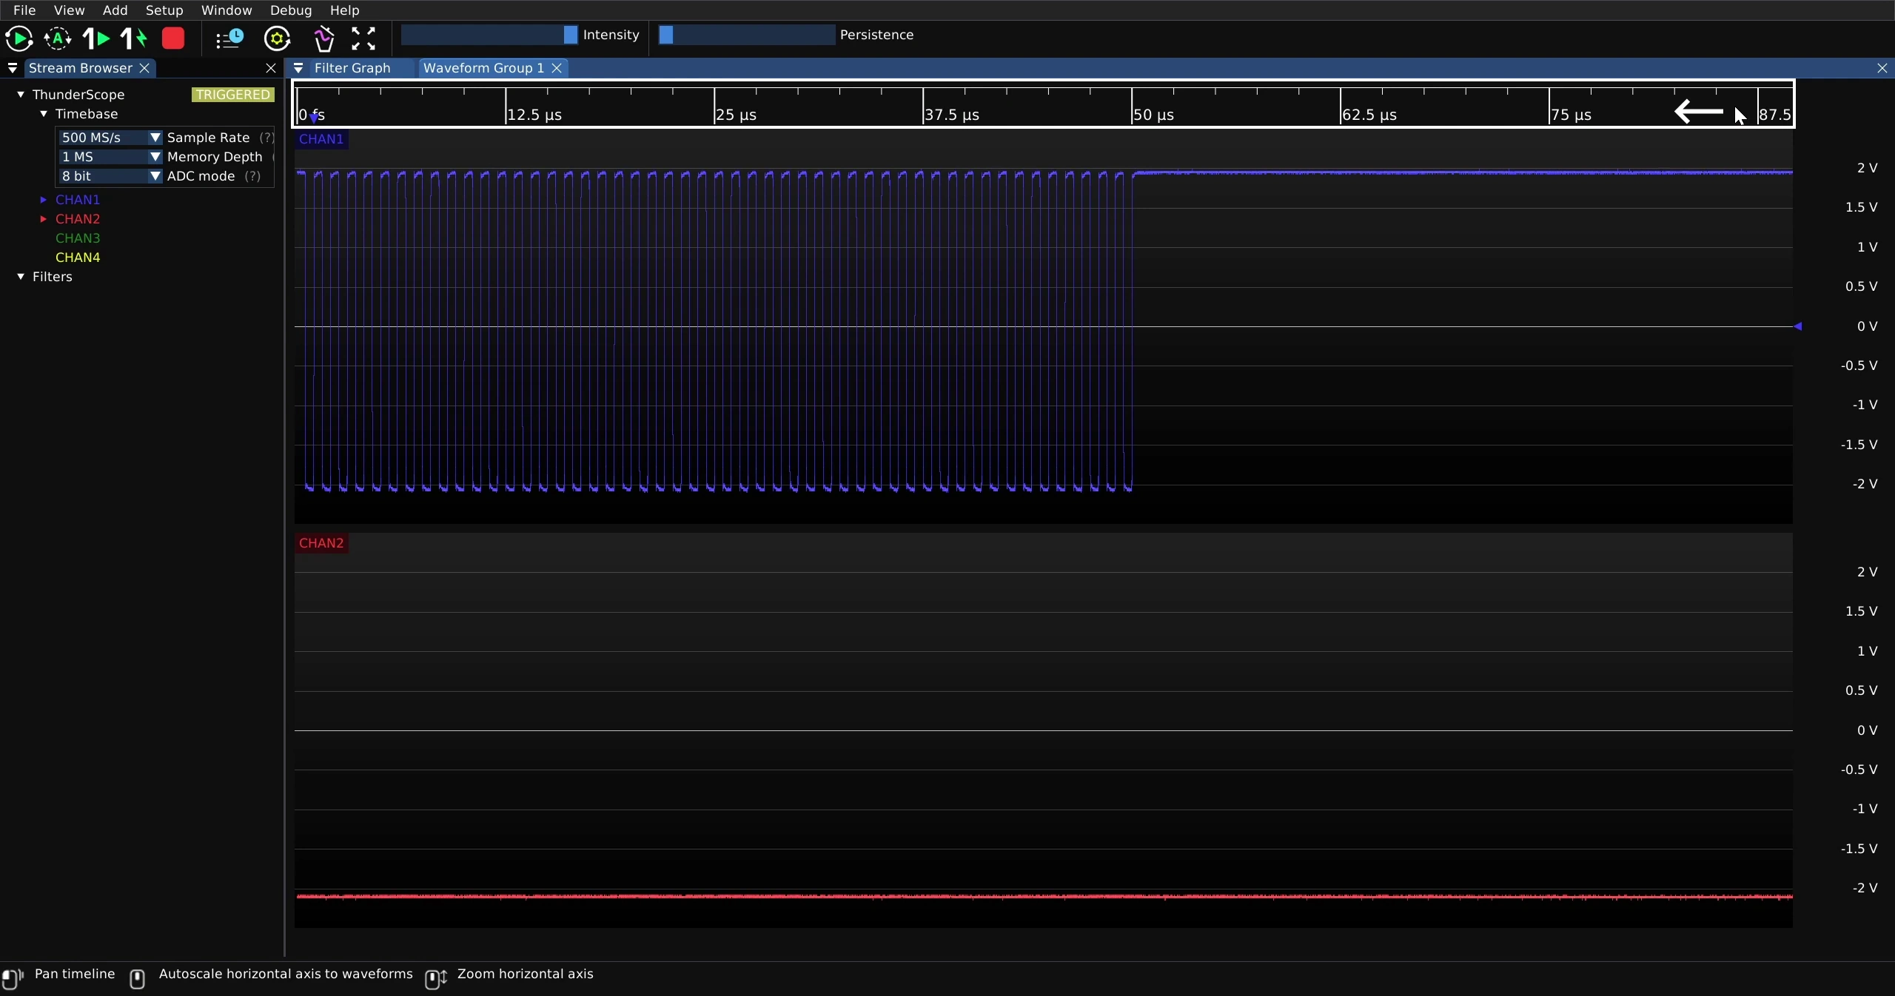Select the Waveform Group 1 tab
The height and width of the screenshot is (996, 1895).
point(483,68)
